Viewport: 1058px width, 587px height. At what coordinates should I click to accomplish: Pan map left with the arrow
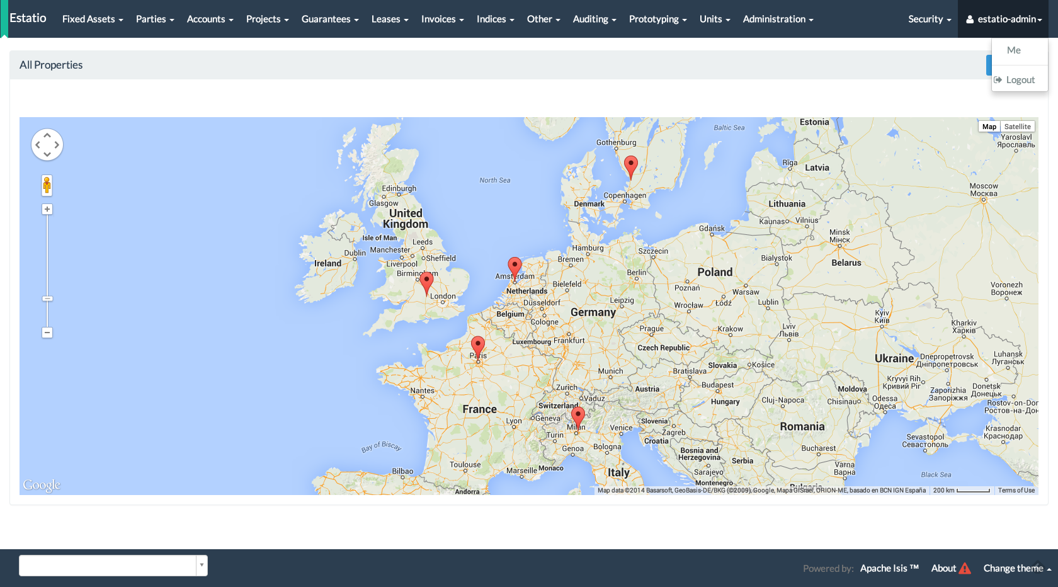tap(38, 145)
